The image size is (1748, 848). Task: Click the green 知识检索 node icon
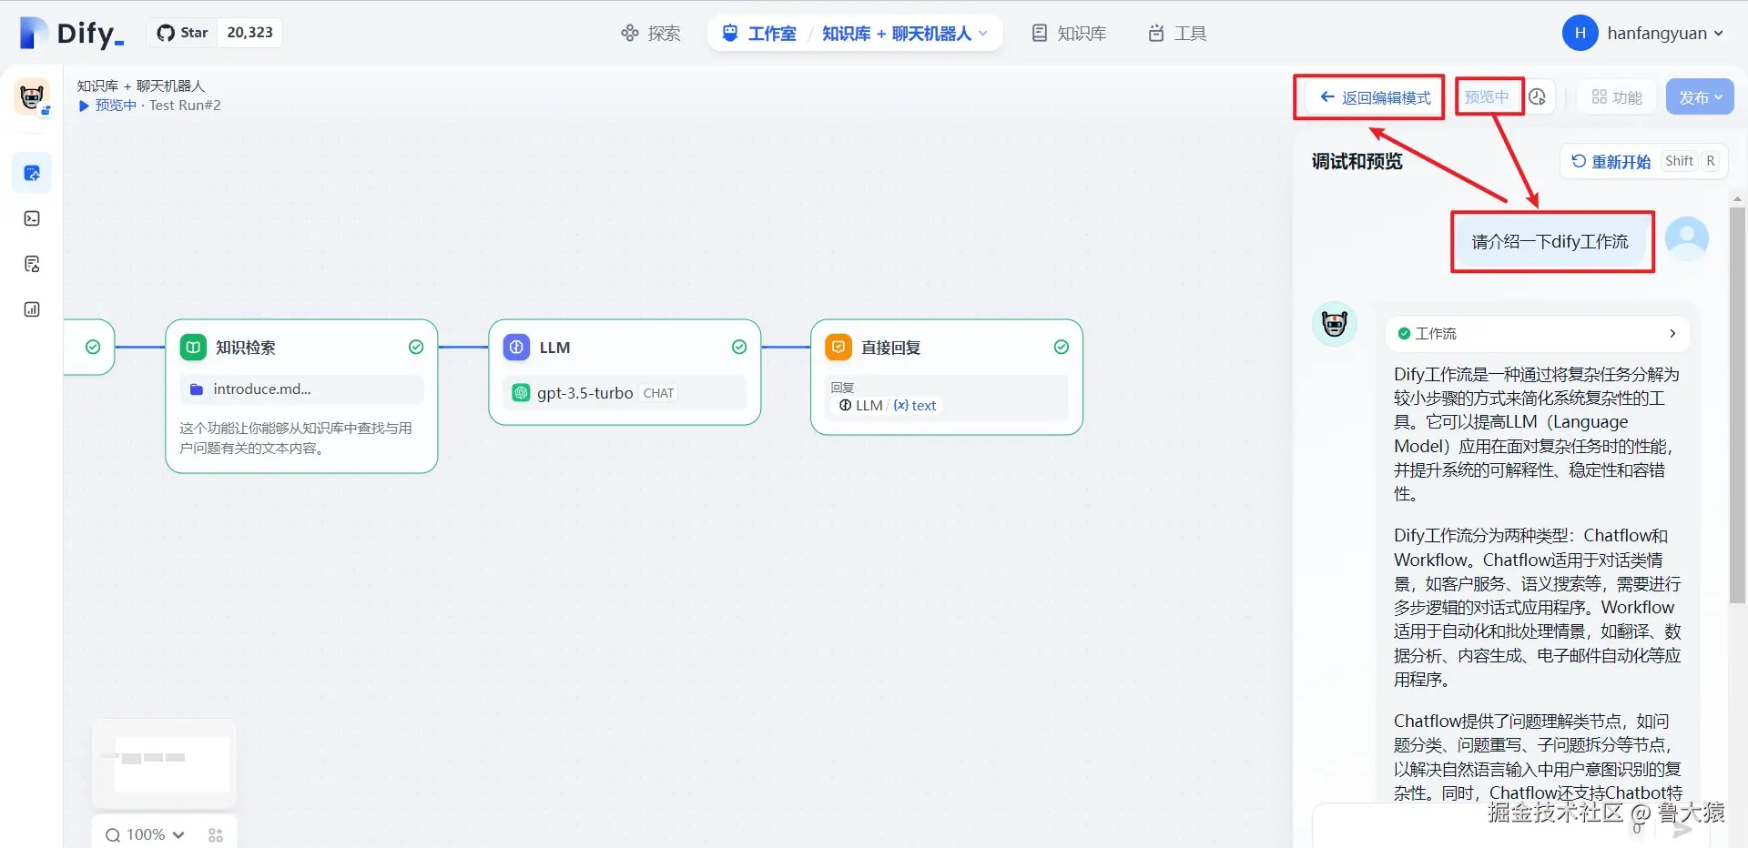[193, 347]
